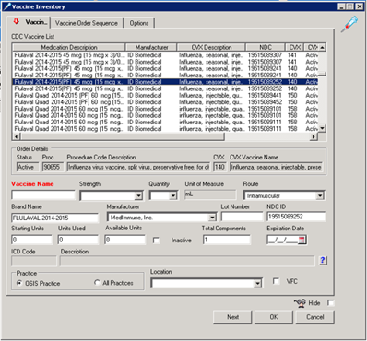The image size is (367, 341).
Task: Click the Available Units field
Action: pyautogui.click(x=125, y=240)
